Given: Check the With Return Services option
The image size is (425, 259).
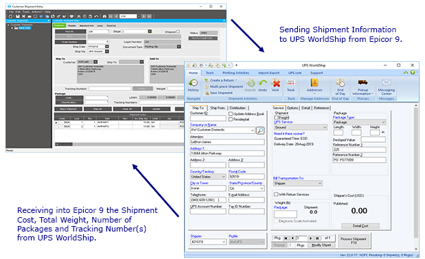Looking at the screenshot, I should (x=276, y=194).
